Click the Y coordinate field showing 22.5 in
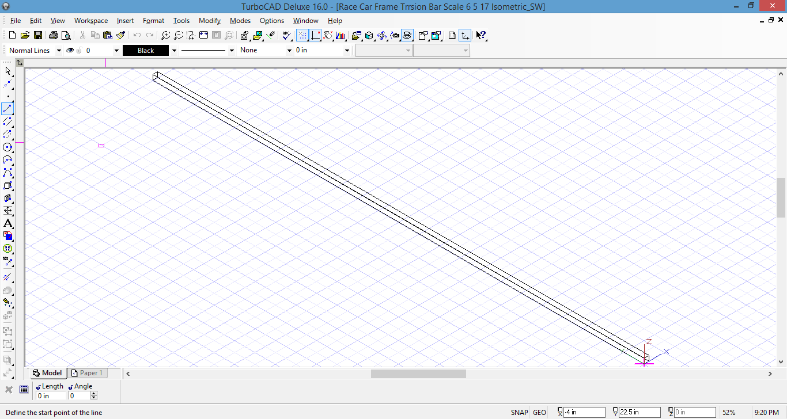 pos(640,412)
